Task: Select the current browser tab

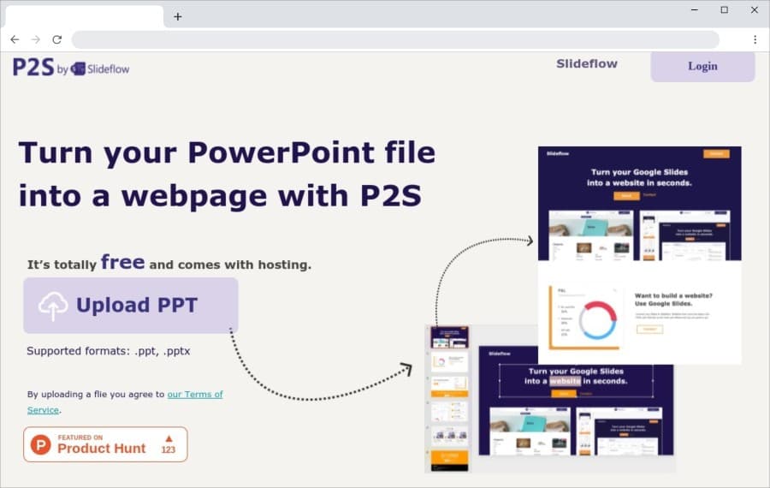Action: click(85, 17)
